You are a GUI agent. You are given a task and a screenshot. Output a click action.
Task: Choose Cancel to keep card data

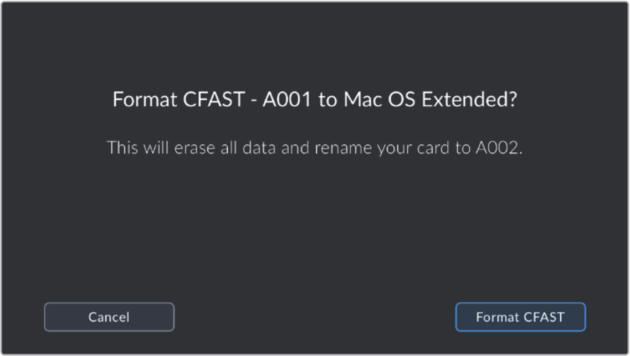coord(109,317)
